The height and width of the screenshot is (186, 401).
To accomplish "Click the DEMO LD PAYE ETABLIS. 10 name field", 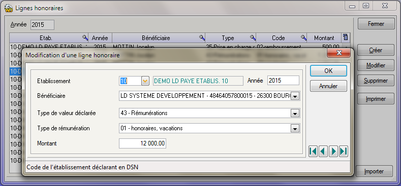I will 198,81.
